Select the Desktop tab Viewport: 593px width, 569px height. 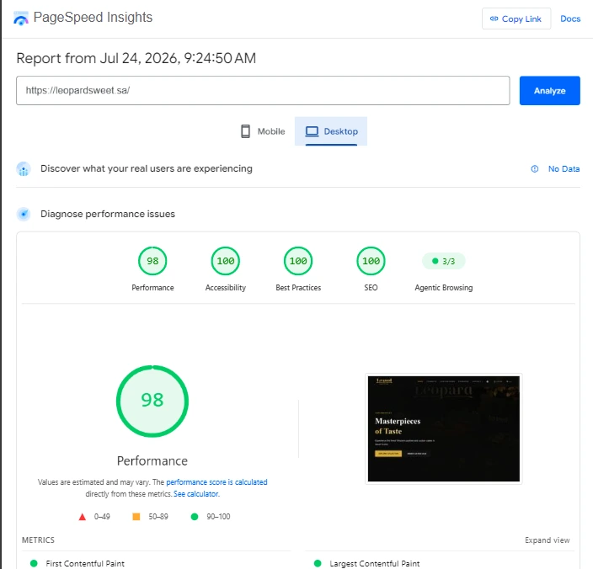coord(331,131)
